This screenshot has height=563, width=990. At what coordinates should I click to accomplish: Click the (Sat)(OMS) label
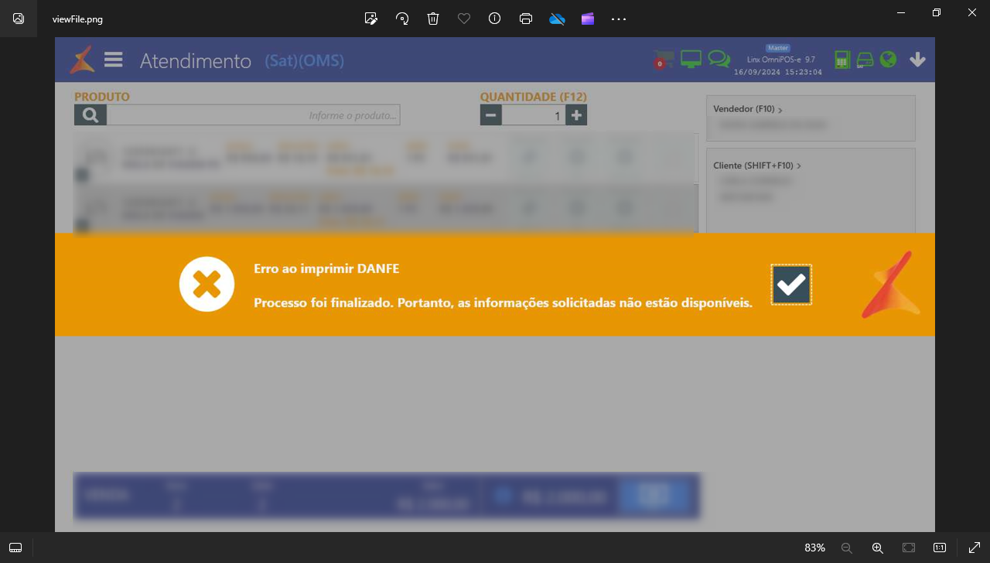tap(305, 60)
